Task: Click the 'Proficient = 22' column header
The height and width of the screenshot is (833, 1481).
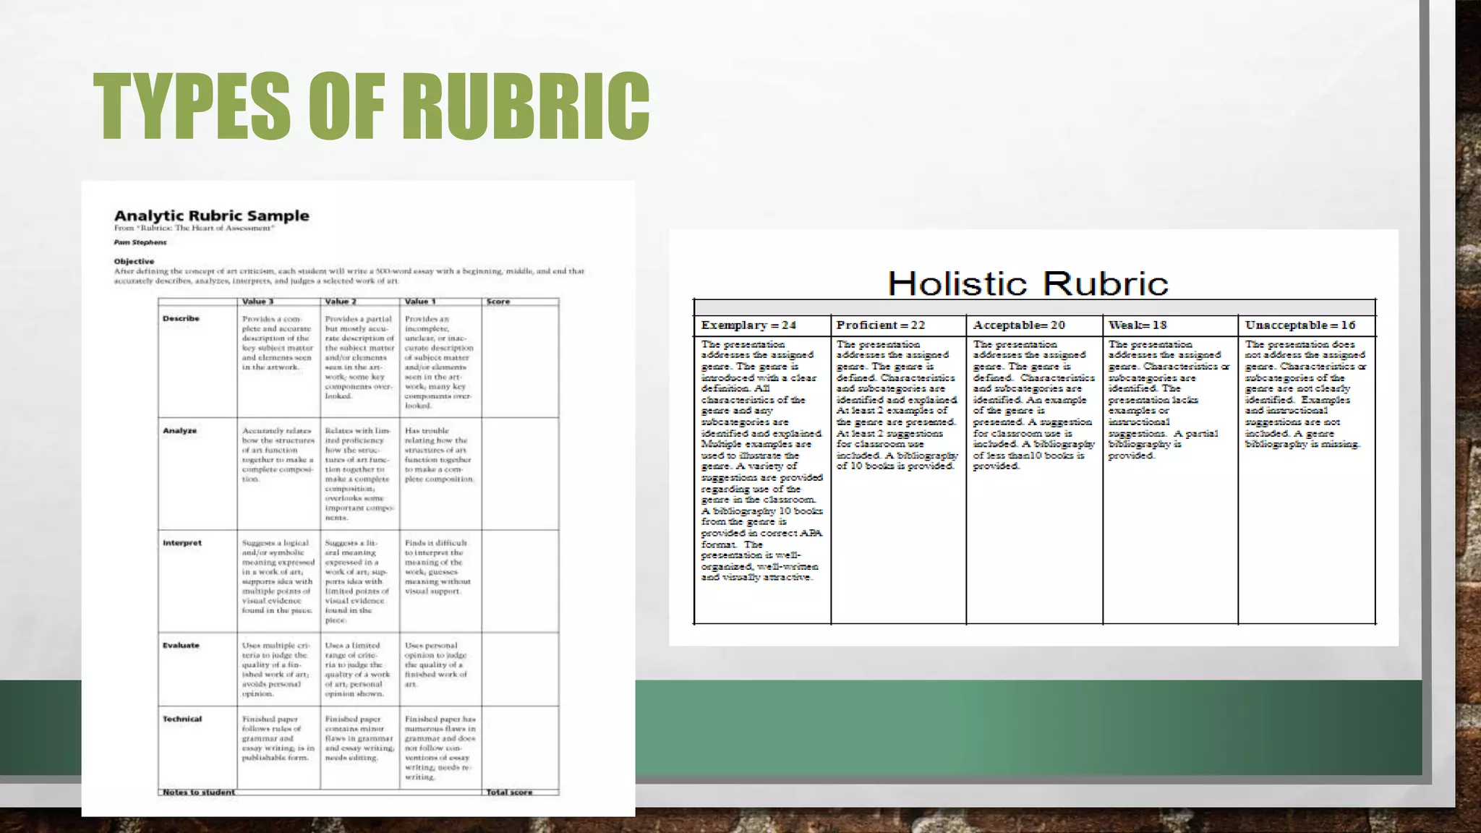Action: tap(881, 325)
